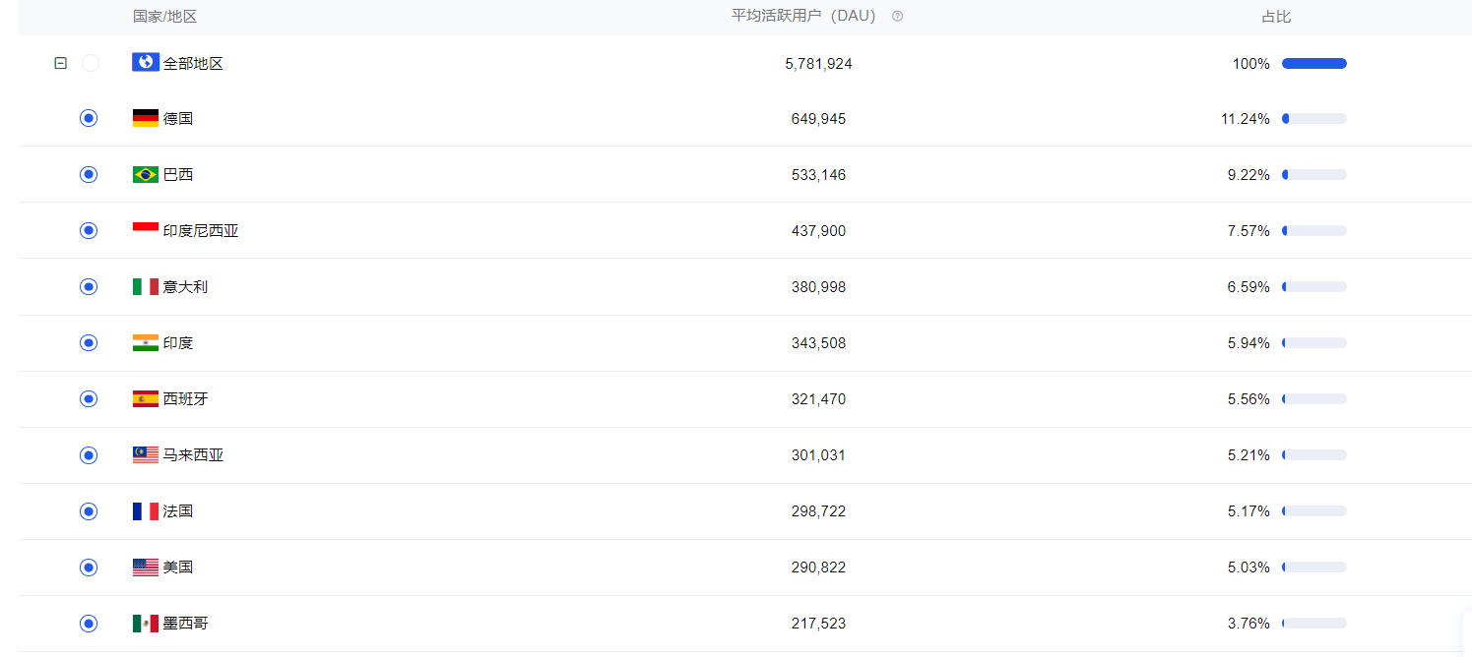Toggle the radio button for 印度

coord(89,343)
